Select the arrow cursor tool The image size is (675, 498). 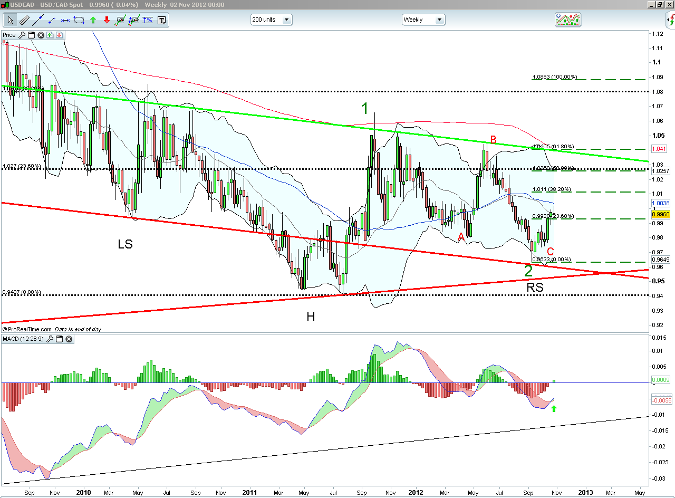click(x=11, y=21)
